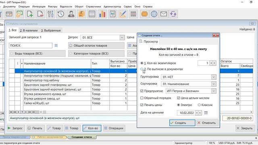Select the Классик radio option
This screenshot has height=145, width=258.
199,105
